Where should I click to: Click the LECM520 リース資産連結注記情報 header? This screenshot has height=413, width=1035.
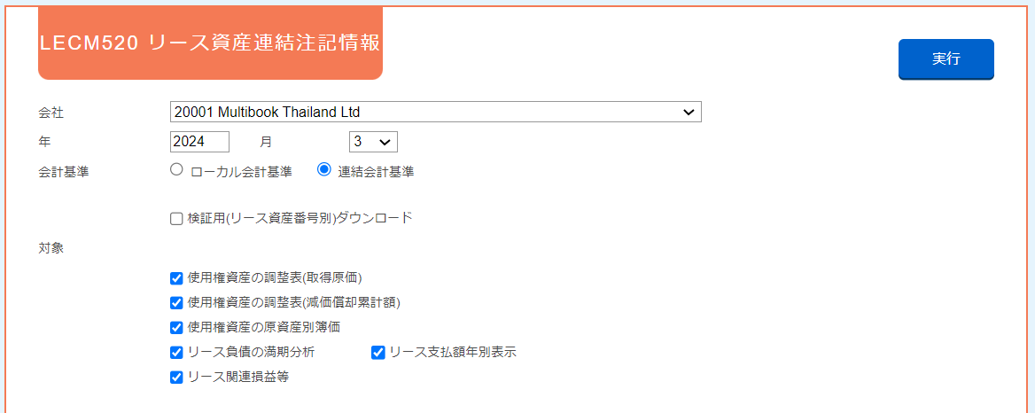210,43
